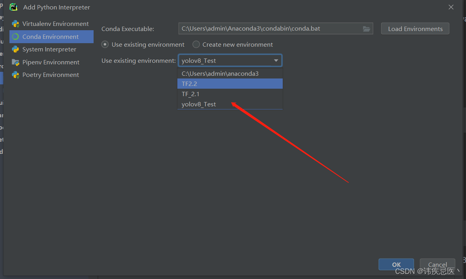This screenshot has height=279, width=466.
Task: Close the Add Python Interpreter dialog
Action: point(451,7)
